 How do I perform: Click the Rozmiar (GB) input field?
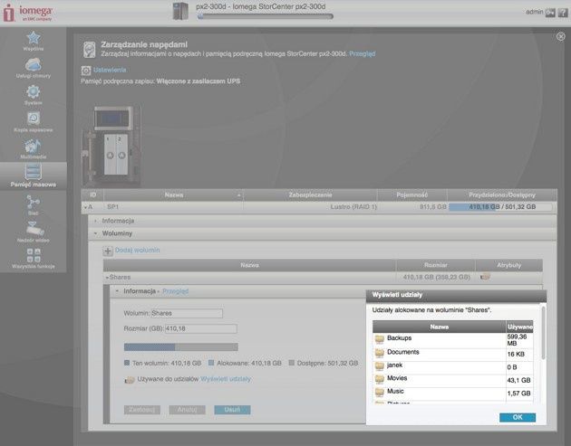click(x=200, y=328)
